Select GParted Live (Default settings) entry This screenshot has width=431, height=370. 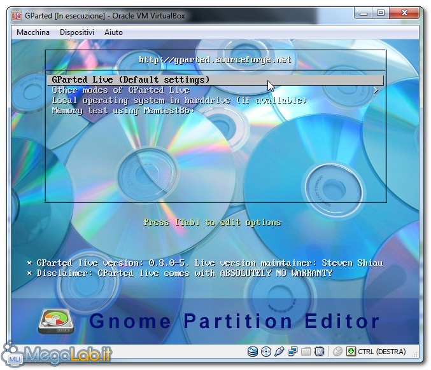pyautogui.click(x=215, y=80)
